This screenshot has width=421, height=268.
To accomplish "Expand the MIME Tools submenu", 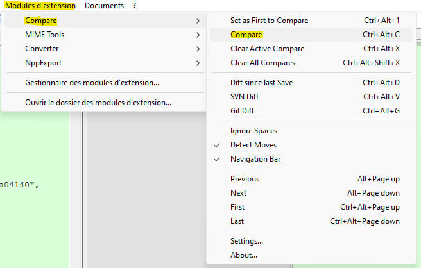I will [44, 35].
